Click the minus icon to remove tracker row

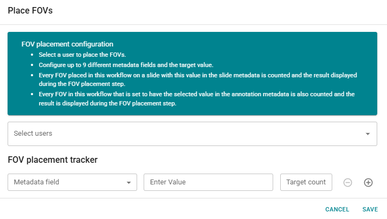pos(348,183)
